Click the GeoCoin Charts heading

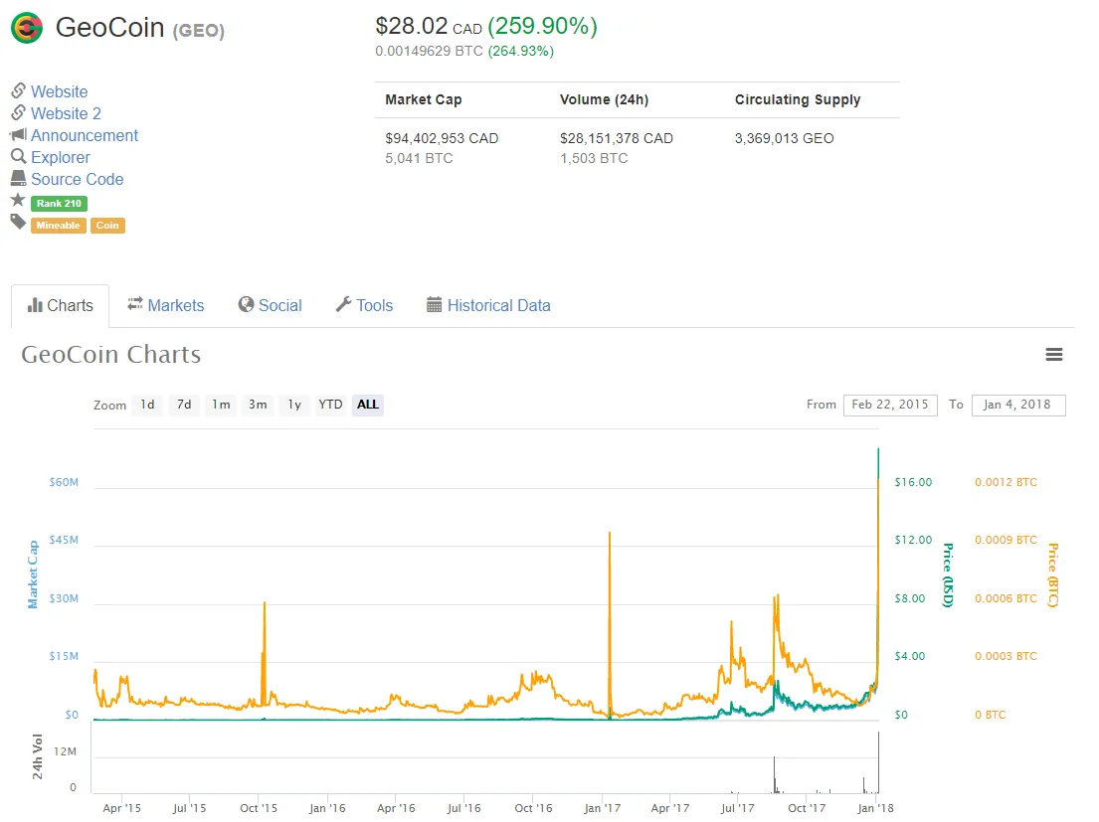110,354
